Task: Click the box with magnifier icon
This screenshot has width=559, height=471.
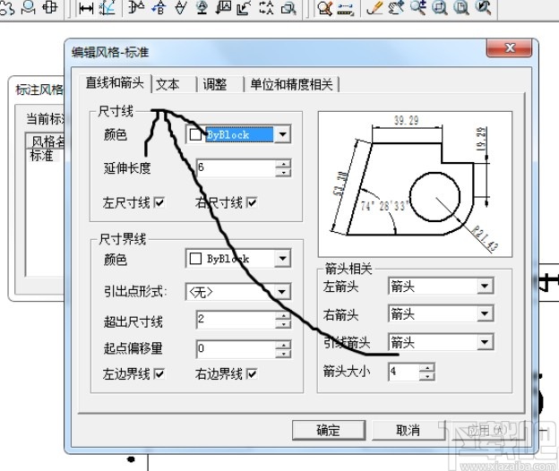Action: [288, 8]
